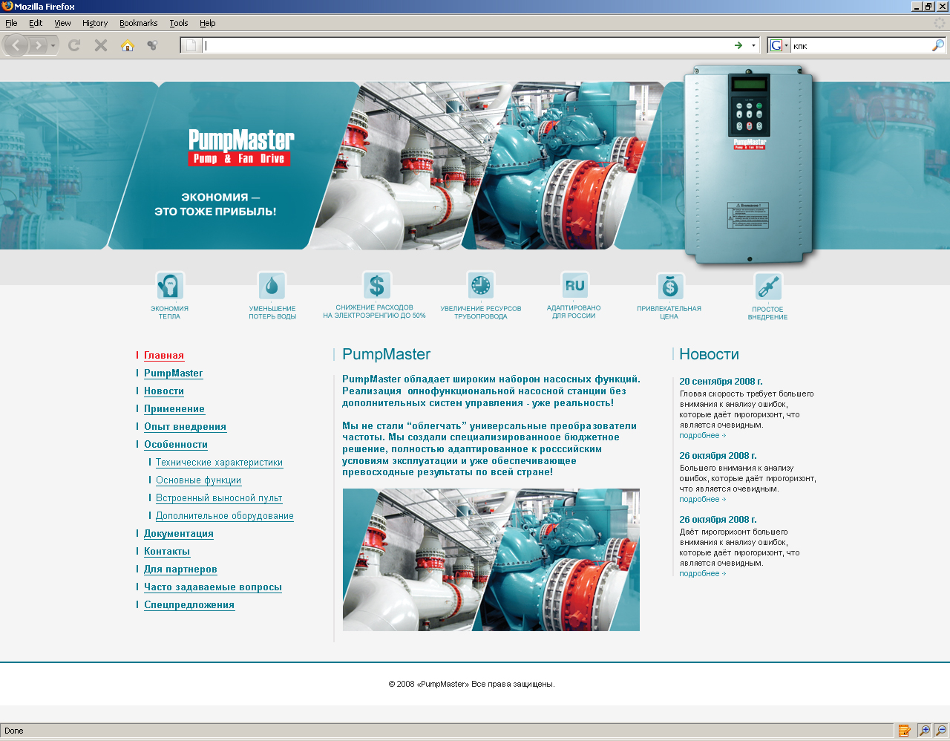
Task: Click the dollar sign 'Снижение расходов' icon
Action: pyautogui.click(x=376, y=285)
